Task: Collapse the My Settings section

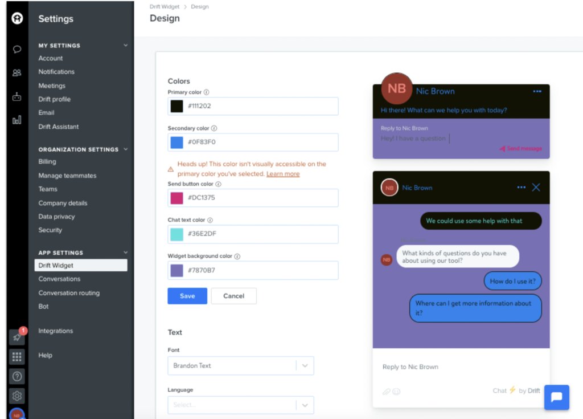Action: [126, 45]
